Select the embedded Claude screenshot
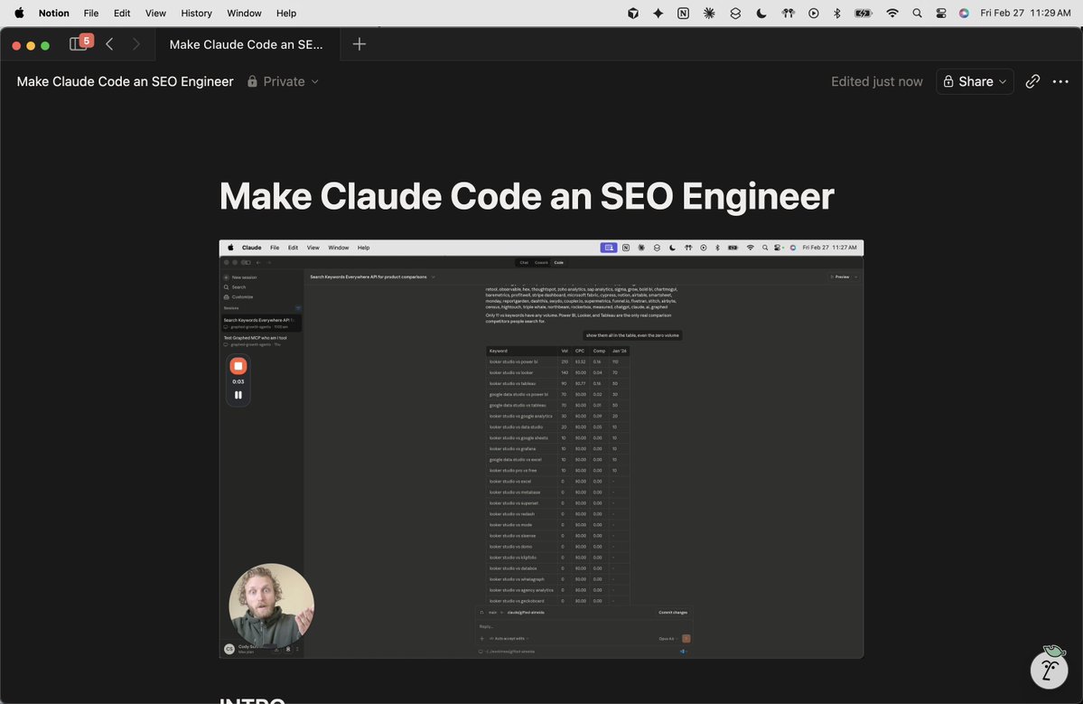Viewport: 1083px width, 704px height. (541, 447)
